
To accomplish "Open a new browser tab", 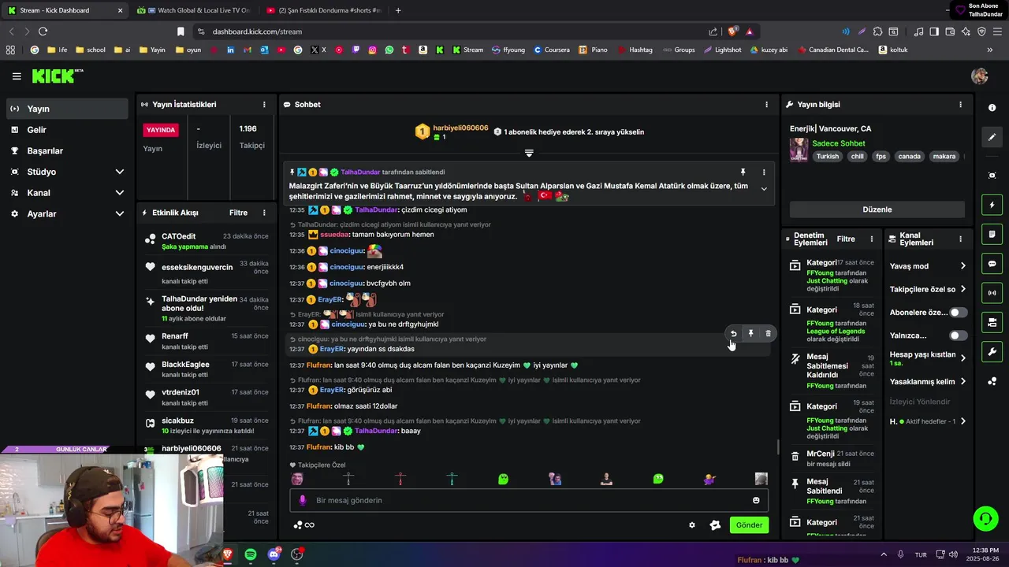I will (x=398, y=10).
